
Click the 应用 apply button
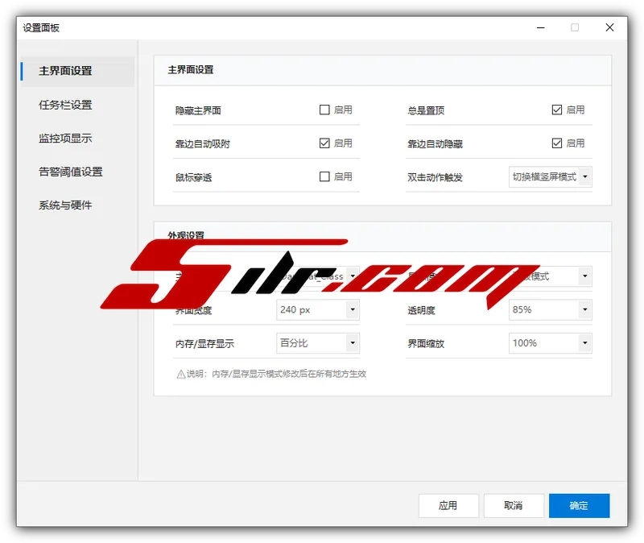point(448,506)
